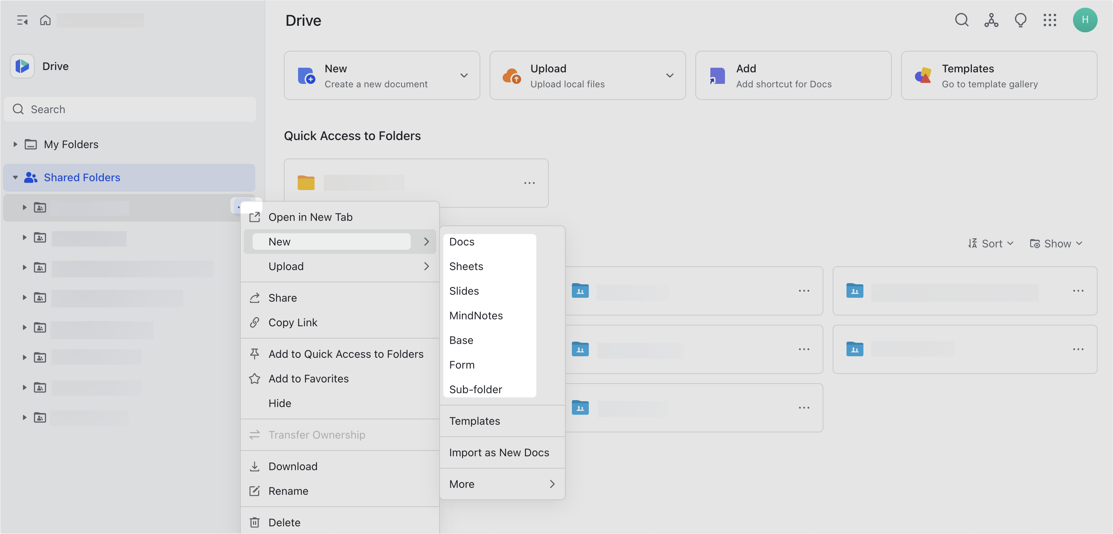Select Copy Link from the context menu
The image size is (1113, 534).
click(340, 322)
